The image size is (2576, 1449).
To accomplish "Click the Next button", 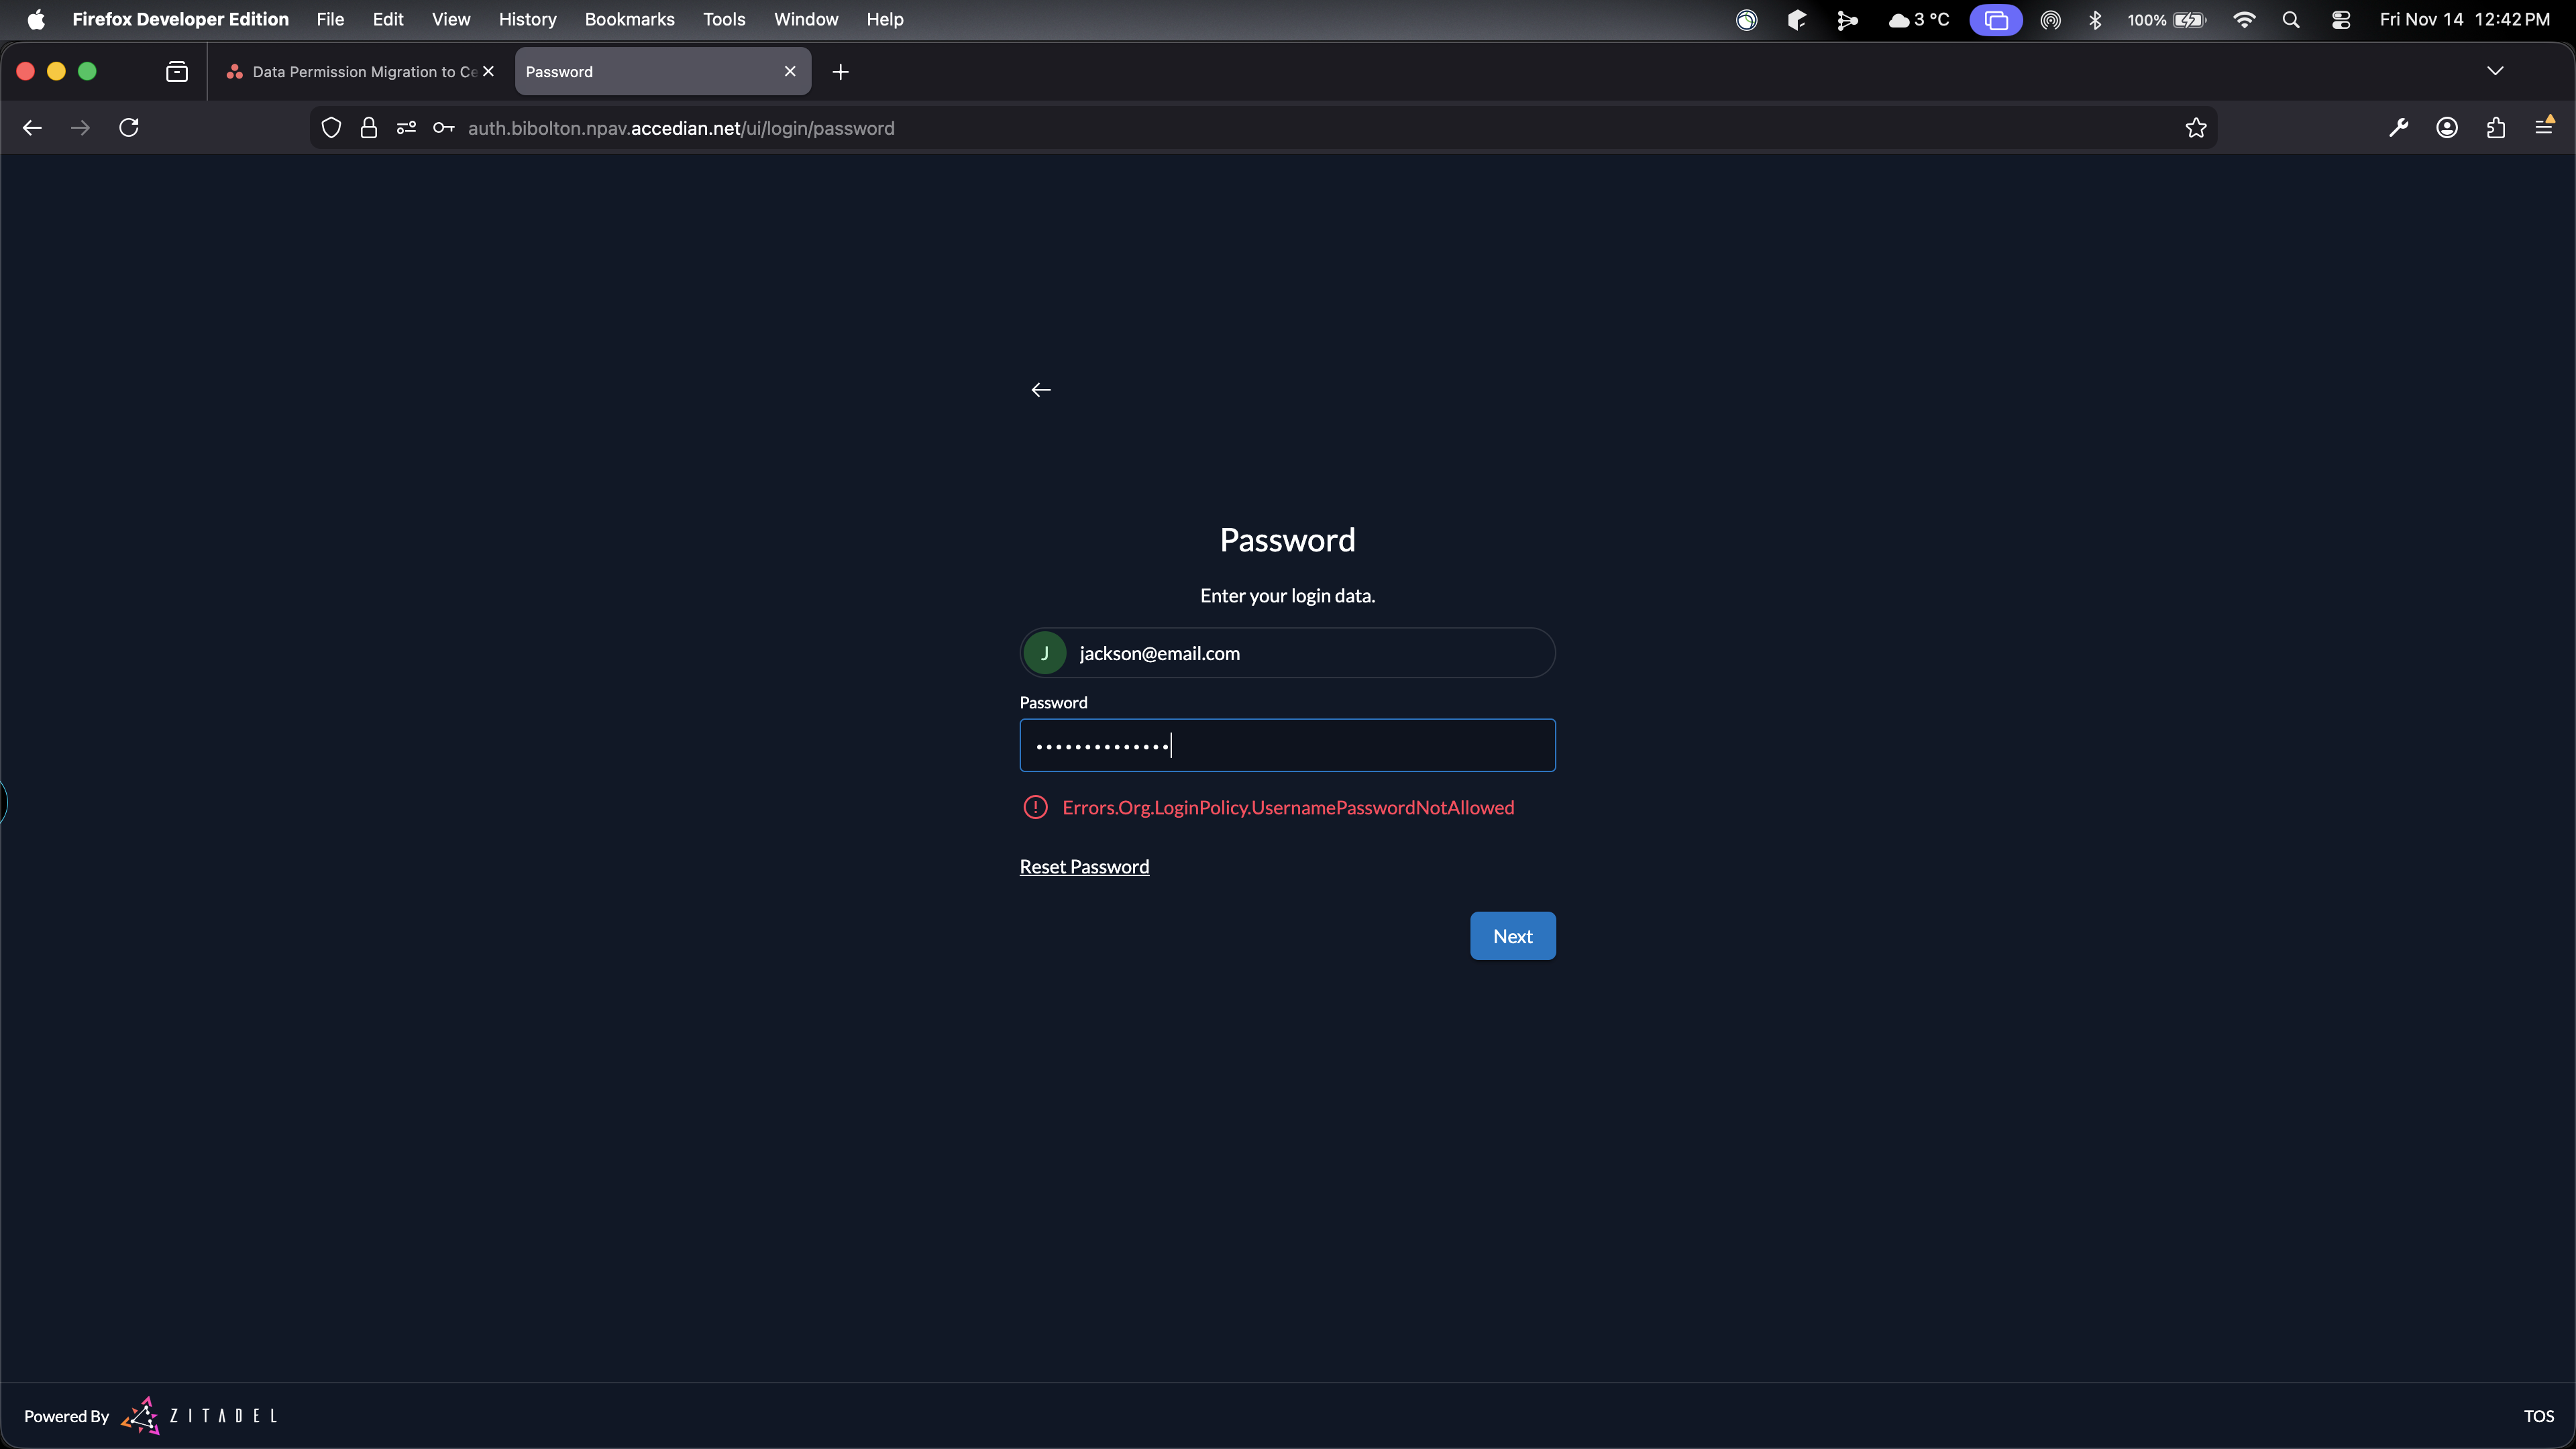I will click(x=1512, y=936).
